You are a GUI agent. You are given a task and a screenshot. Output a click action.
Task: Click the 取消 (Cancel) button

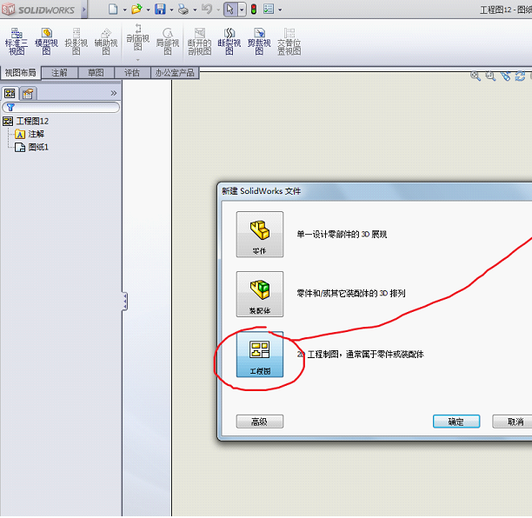coord(514,422)
